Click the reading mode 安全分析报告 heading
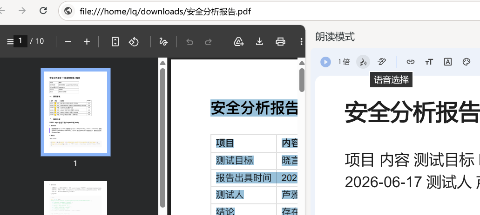This screenshot has width=480, height=215. pyautogui.click(x=412, y=112)
